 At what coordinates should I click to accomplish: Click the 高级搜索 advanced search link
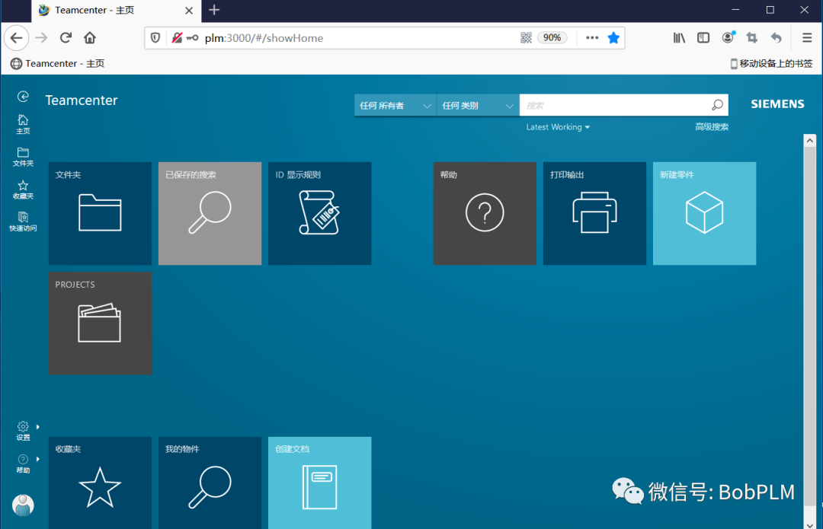(x=712, y=127)
